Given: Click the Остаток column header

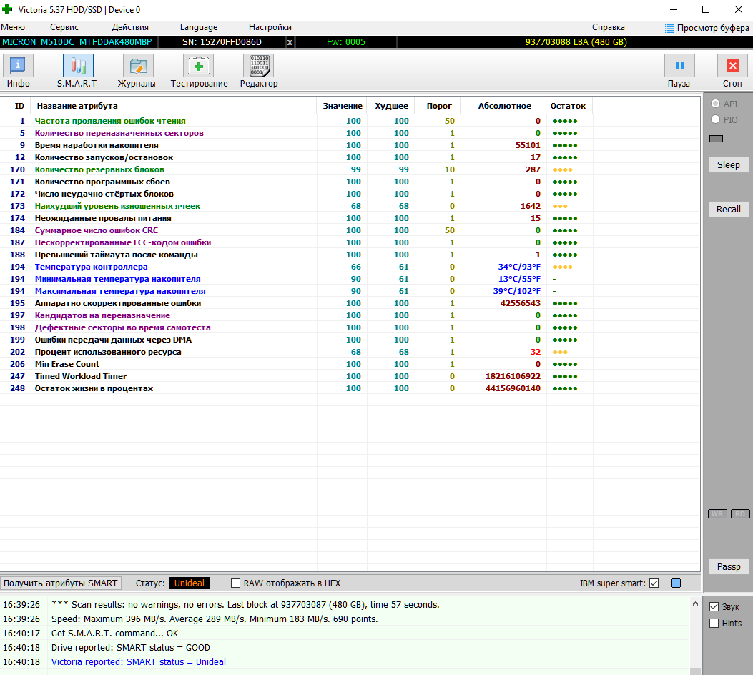Looking at the screenshot, I should tap(568, 106).
